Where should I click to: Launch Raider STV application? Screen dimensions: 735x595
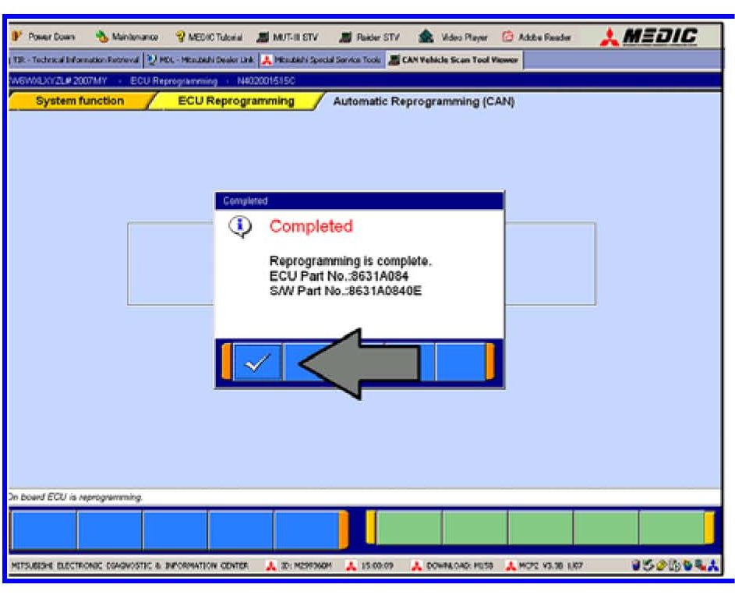[369, 37]
